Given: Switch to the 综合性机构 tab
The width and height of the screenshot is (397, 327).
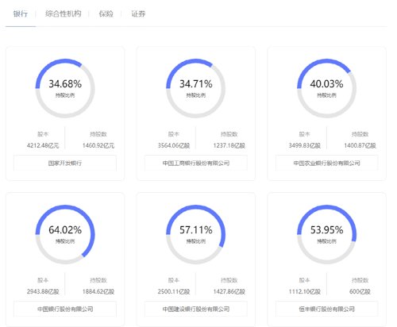Looking at the screenshot, I should tap(64, 13).
